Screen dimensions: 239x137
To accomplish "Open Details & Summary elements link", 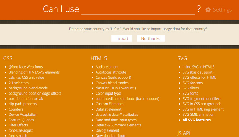I will coord(118,125).
